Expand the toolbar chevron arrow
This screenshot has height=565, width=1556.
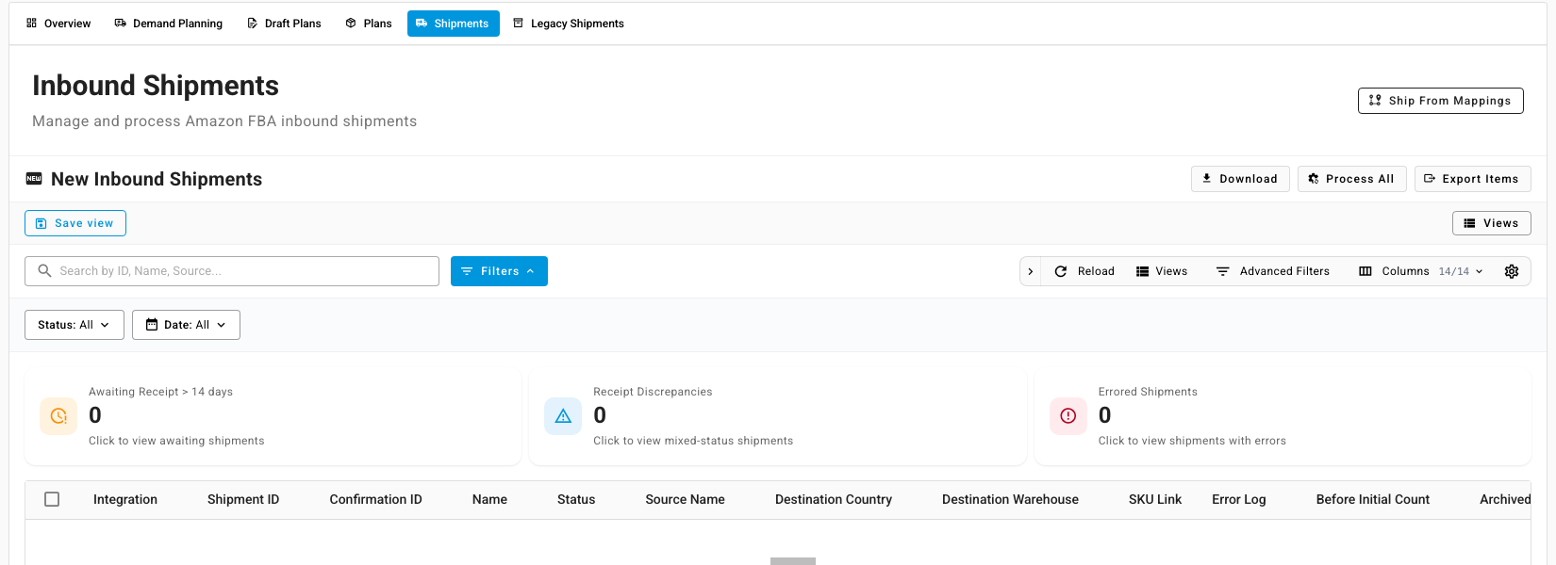(1031, 271)
